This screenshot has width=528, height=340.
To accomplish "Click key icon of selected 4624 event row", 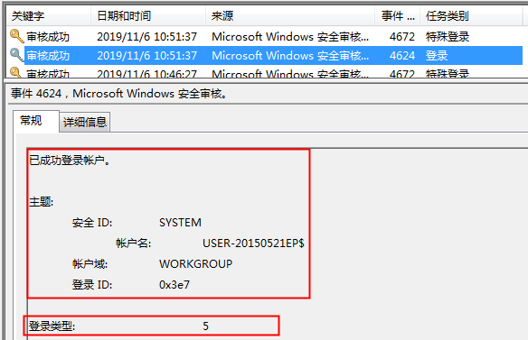I will point(16,54).
